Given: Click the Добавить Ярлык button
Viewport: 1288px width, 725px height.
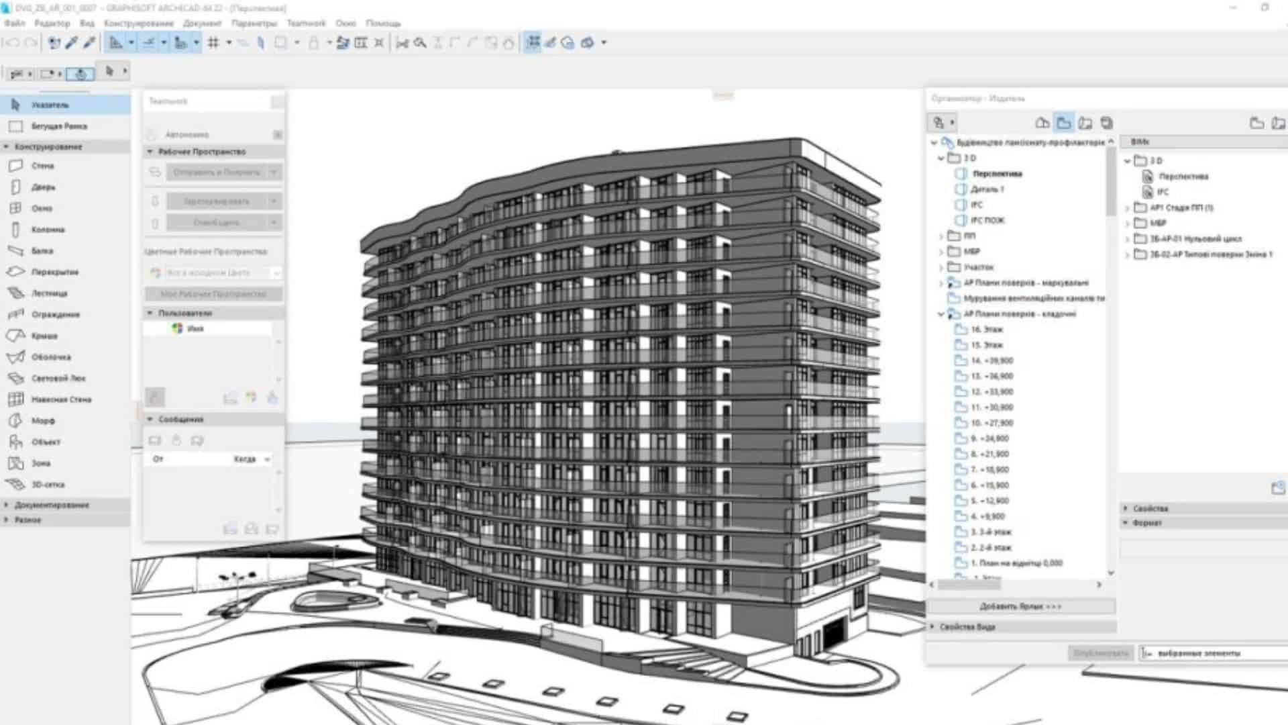Looking at the screenshot, I should (1020, 606).
